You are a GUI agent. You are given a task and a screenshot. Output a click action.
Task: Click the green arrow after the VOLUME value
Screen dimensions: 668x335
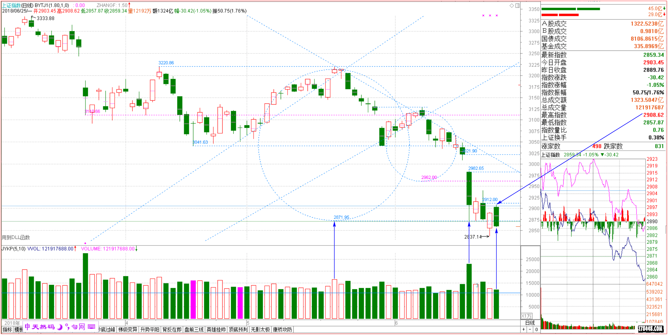pyautogui.click(x=136, y=249)
